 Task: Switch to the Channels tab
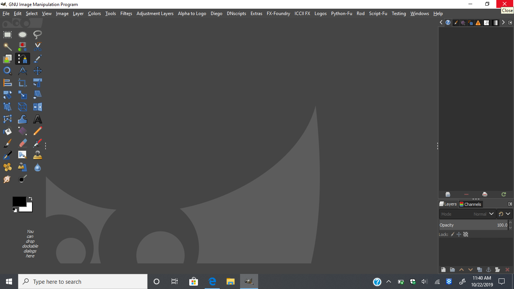(x=470, y=204)
